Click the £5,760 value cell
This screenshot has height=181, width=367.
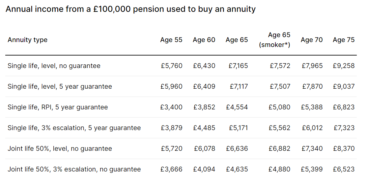coord(172,66)
